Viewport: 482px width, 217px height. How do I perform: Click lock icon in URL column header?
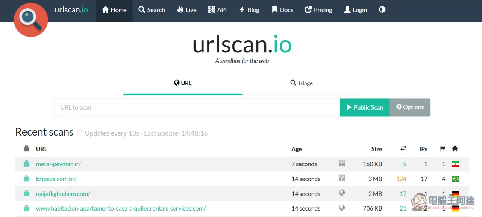26,149
